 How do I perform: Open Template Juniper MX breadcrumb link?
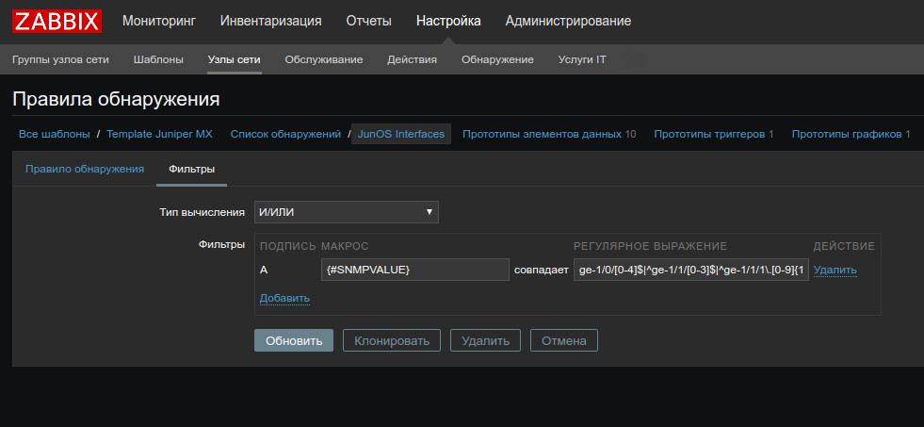(159, 134)
